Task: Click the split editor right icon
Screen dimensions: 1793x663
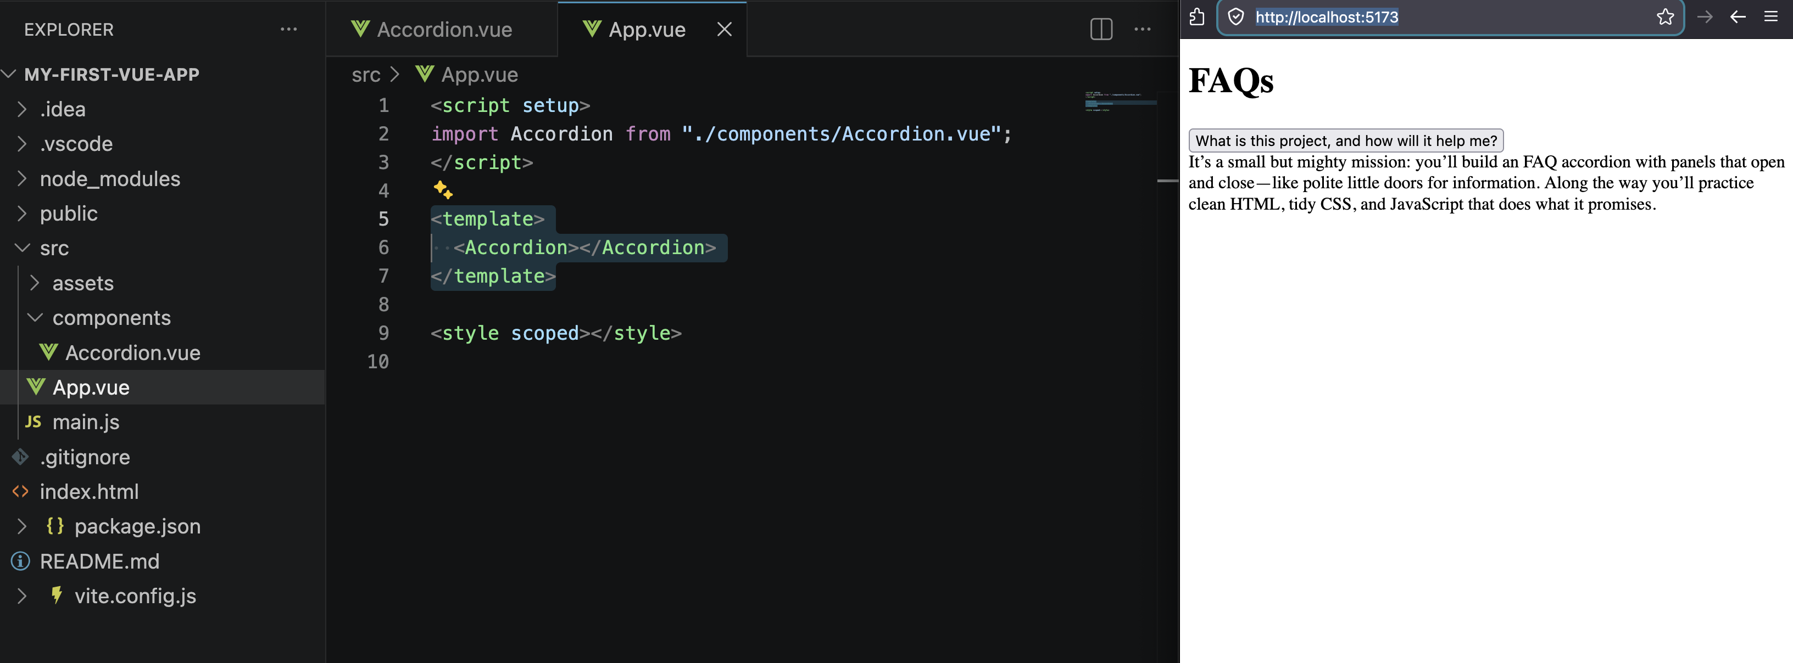Action: 1100,29
